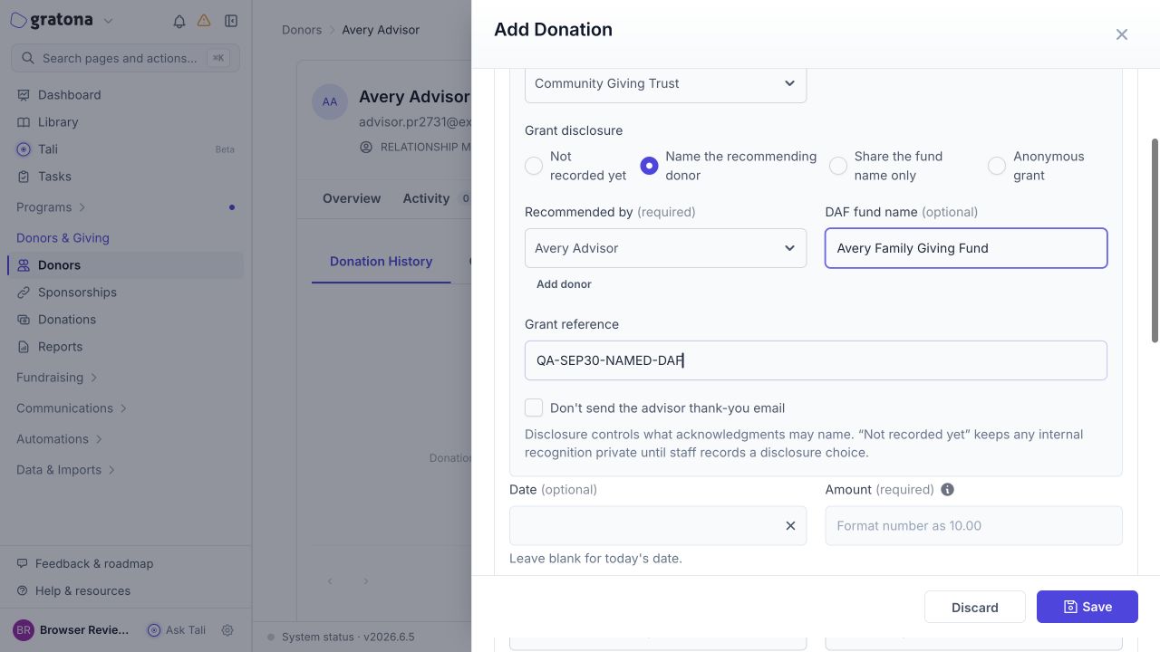Viewport: 1160px width, 652px height.
Task: Switch to the Donation History tab
Action: point(381,262)
